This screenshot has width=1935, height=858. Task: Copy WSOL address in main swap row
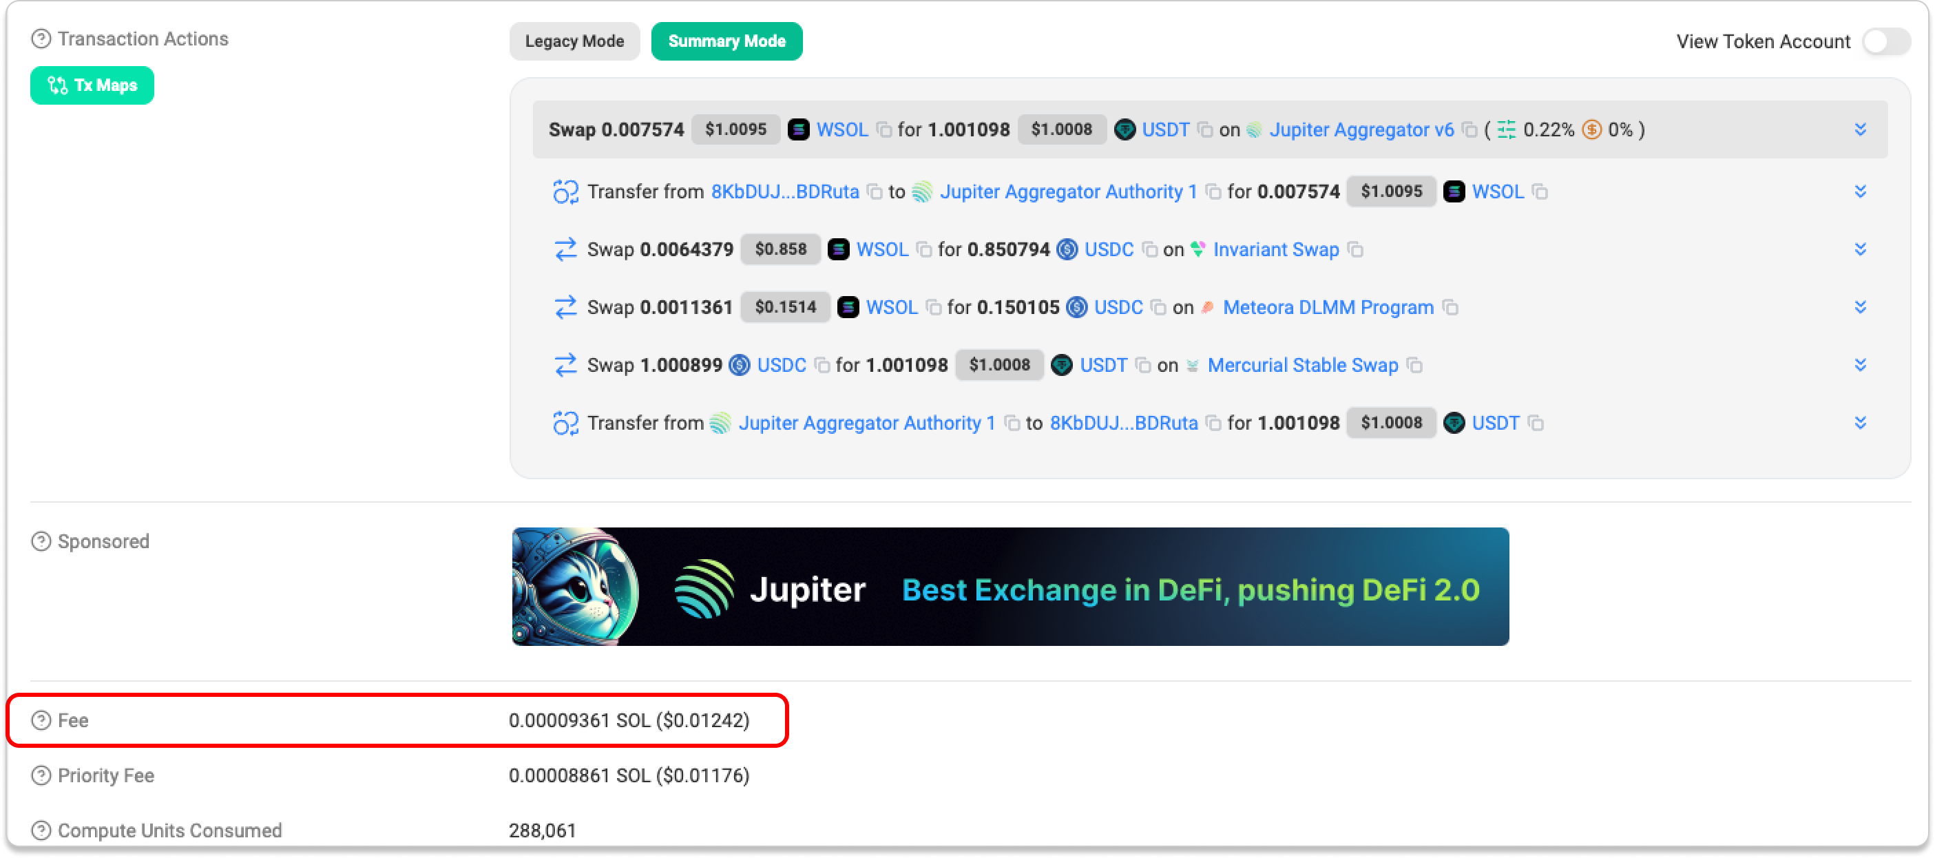tap(884, 130)
